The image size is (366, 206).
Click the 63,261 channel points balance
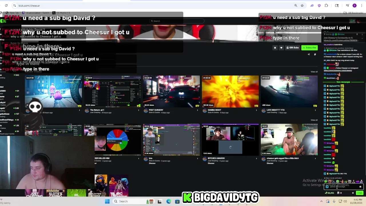pos(330,193)
